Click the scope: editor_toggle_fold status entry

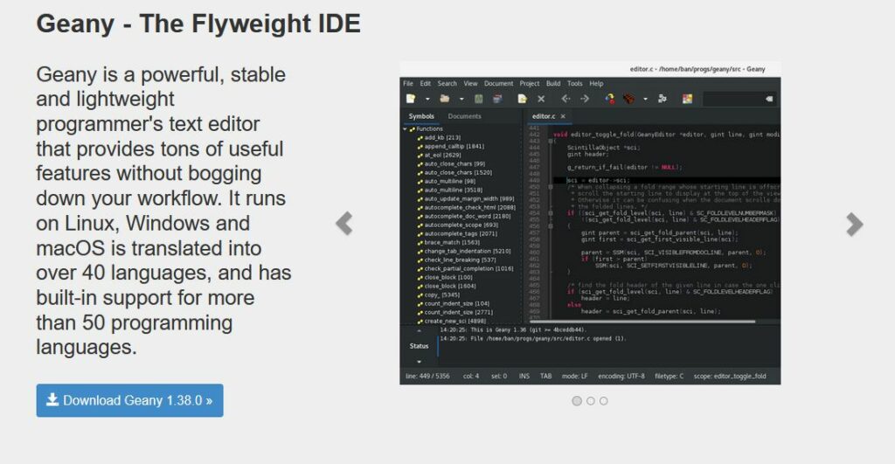click(730, 376)
